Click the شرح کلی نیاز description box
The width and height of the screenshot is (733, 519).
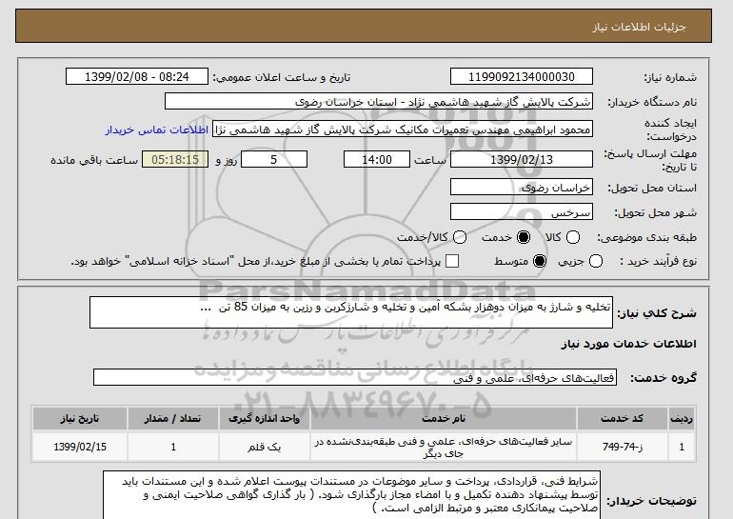pyautogui.click(x=351, y=312)
